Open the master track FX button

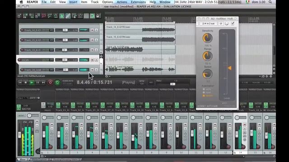(19, 107)
